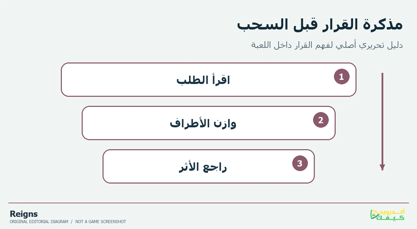Click ORIGINAL EDITORIAL DIAGRAM footer text
The height and width of the screenshot is (229, 417).
[39, 222]
